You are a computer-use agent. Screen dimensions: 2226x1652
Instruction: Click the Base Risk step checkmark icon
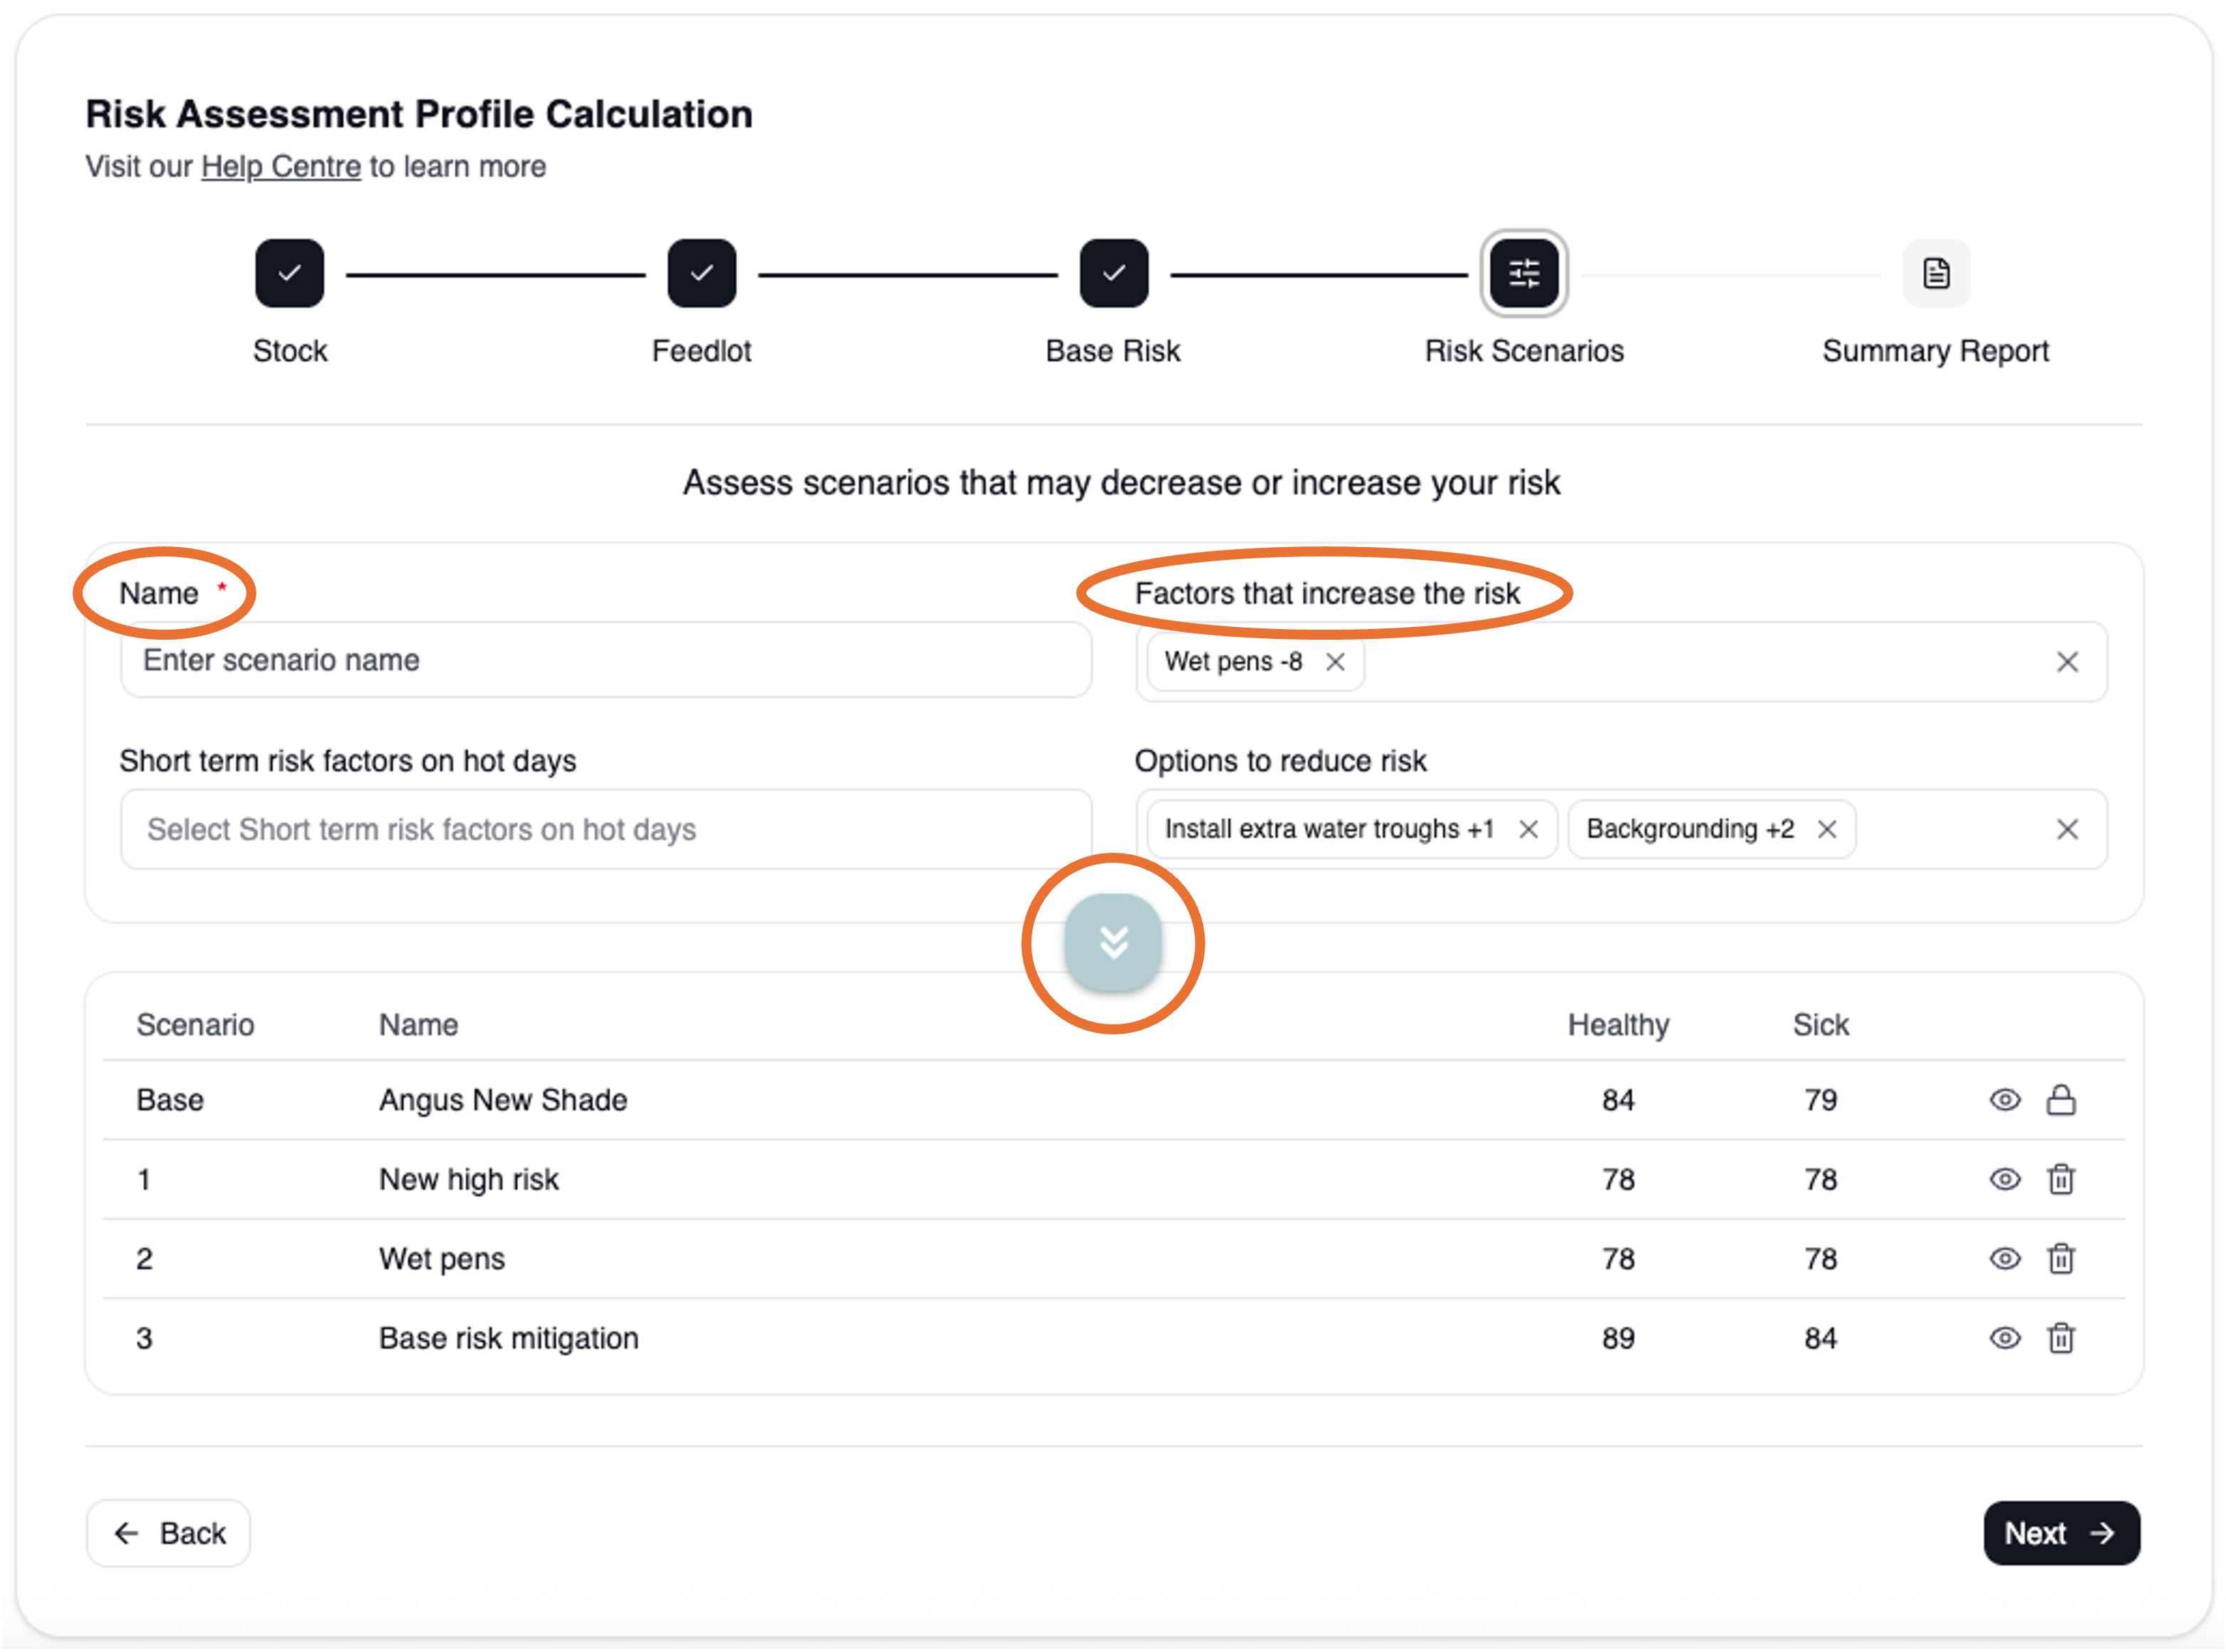click(x=1113, y=273)
